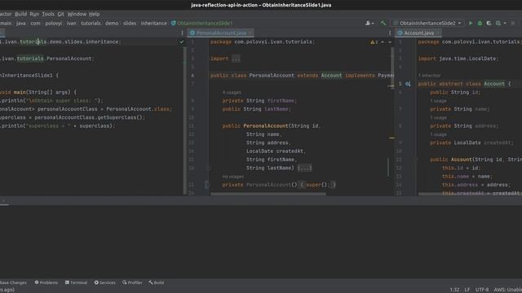Screen dimensions: 522x293
Task: Switch to PersonalAccount.java tab
Action: (x=221, y=33)
